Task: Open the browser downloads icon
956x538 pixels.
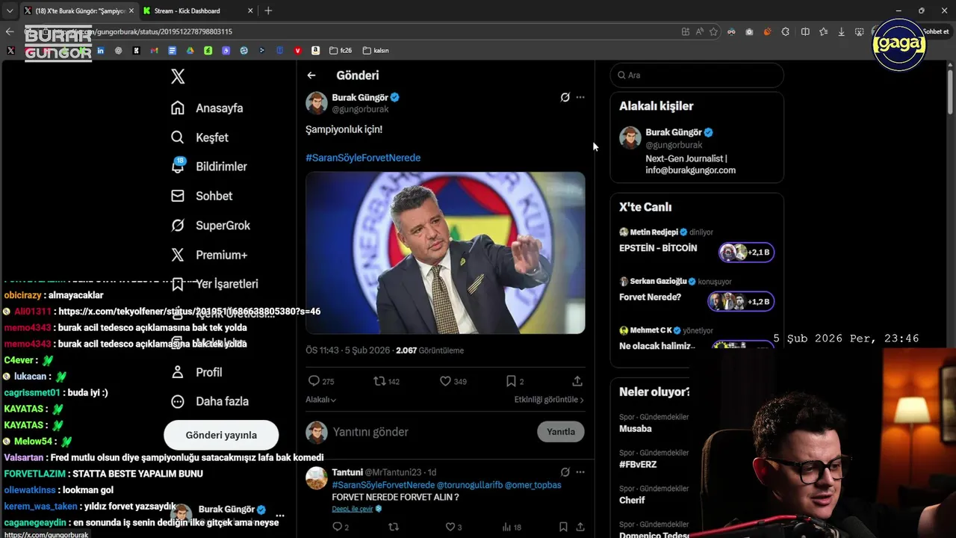Action: pos(842,31)
